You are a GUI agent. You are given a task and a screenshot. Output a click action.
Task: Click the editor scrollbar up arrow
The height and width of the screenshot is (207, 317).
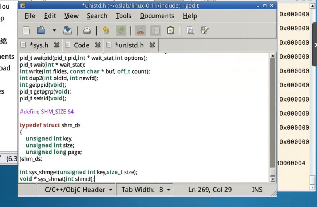click(x=273, y=56)
